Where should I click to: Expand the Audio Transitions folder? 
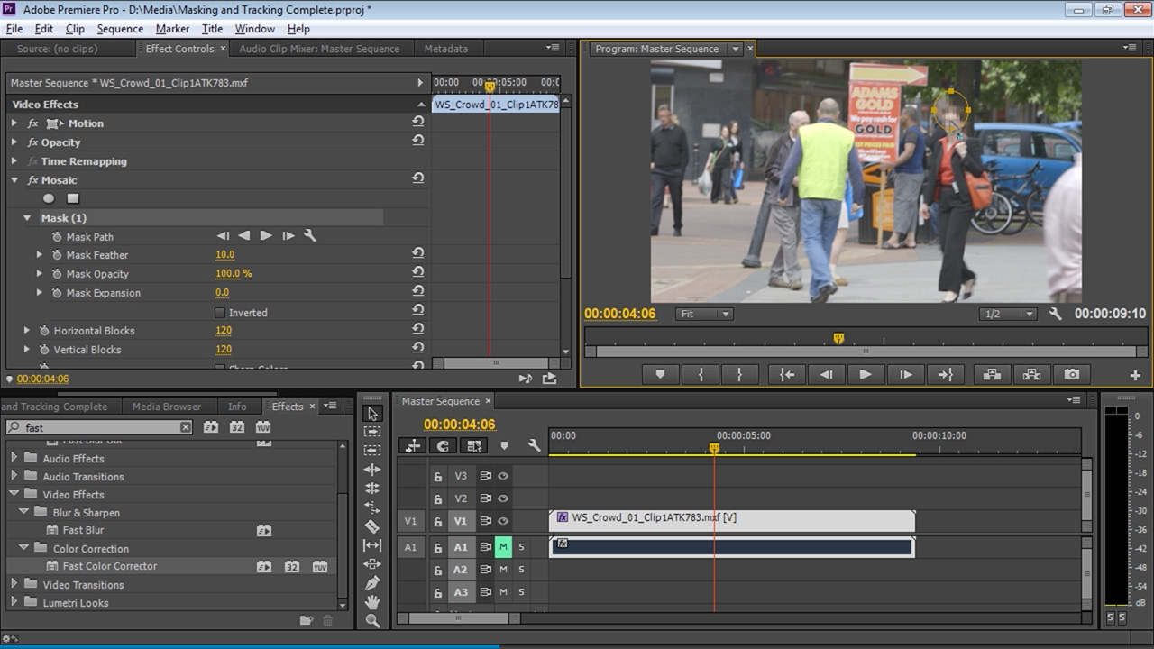pyautogui.click(x=14, y=476)
